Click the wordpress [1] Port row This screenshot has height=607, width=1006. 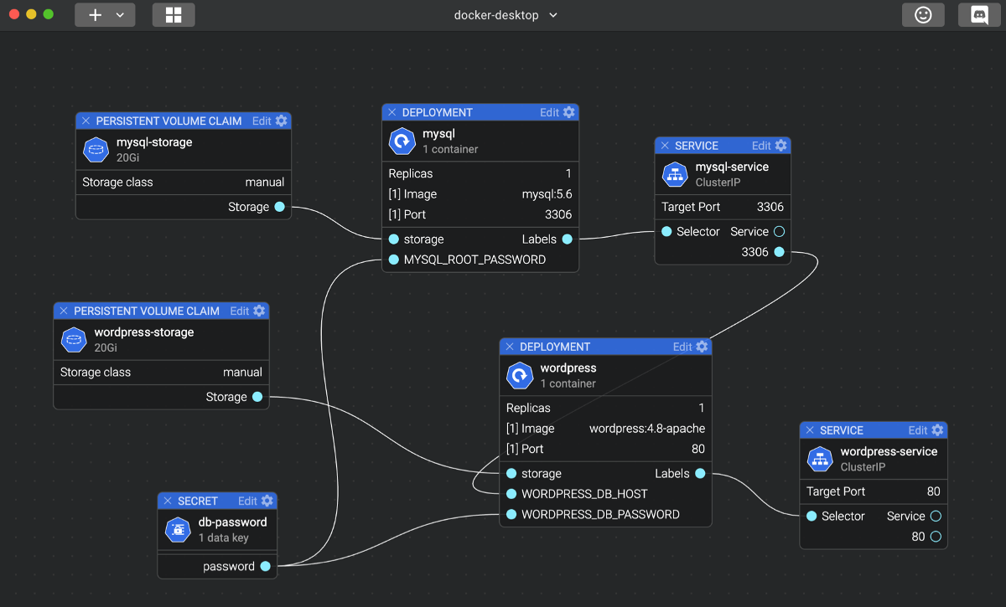[x=605, y=449]
